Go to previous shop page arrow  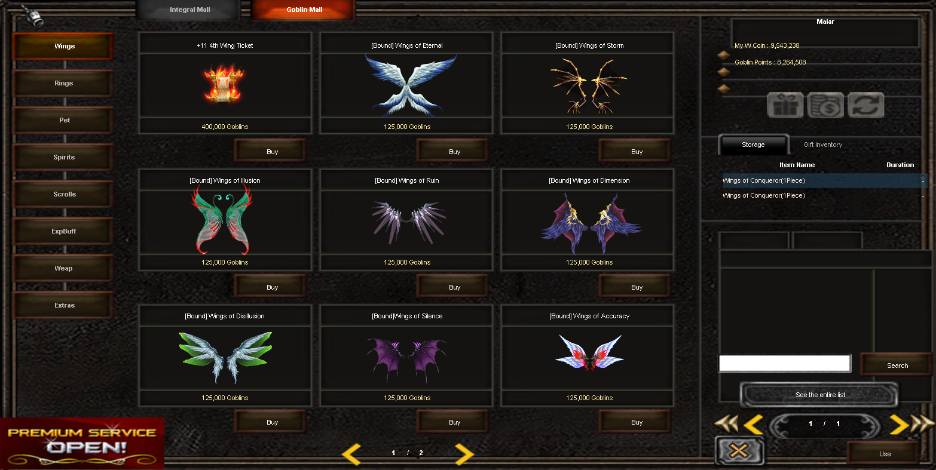pyautogui.click(x=351, y=454)
